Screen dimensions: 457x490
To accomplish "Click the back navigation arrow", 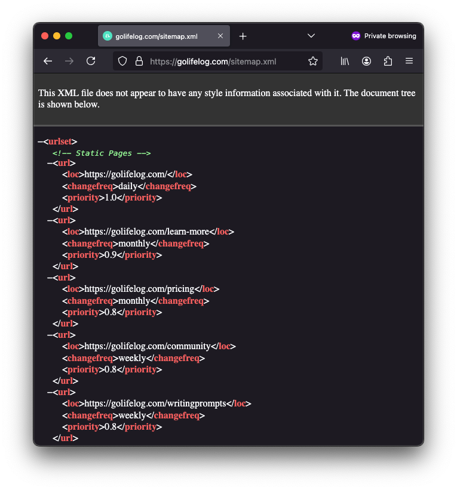I will pos(48,61).
